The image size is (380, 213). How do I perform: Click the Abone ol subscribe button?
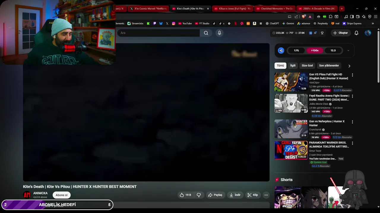click(x=61, y=195)
